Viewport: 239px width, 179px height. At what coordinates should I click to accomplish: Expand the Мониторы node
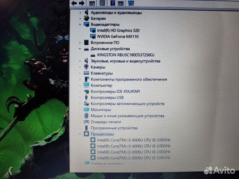[80, 110]
